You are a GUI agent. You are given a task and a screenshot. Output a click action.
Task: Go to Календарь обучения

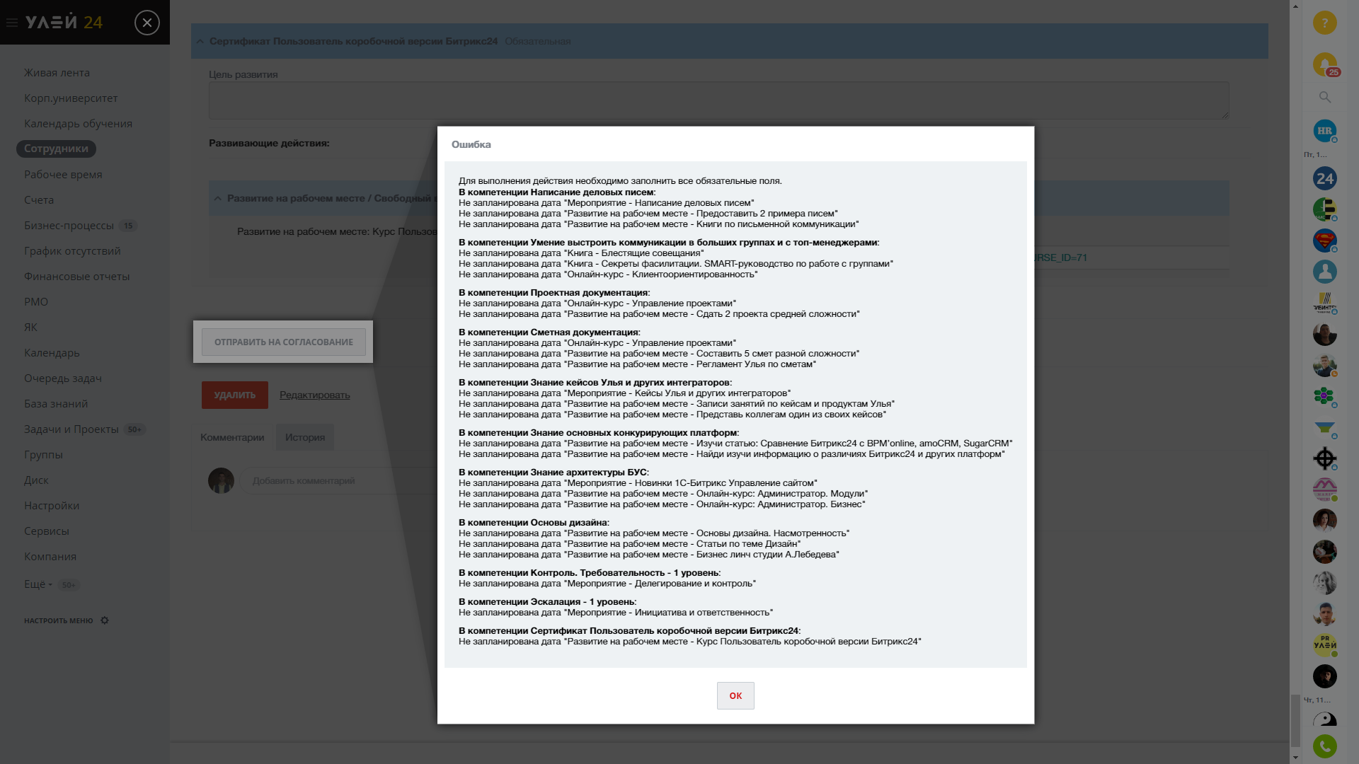tap(78, 124)
